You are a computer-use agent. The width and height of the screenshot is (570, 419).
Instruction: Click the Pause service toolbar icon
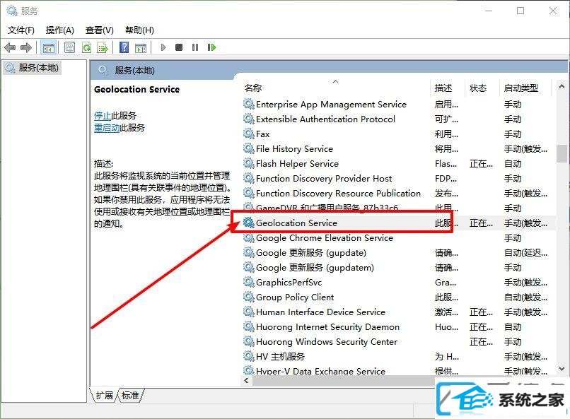[x=195, y=47]
